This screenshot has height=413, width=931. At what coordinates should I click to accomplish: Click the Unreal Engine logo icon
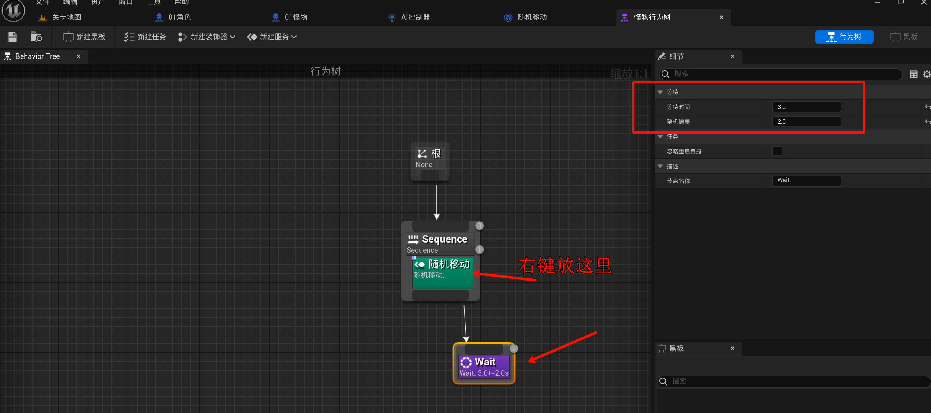(x=13, y=10)
